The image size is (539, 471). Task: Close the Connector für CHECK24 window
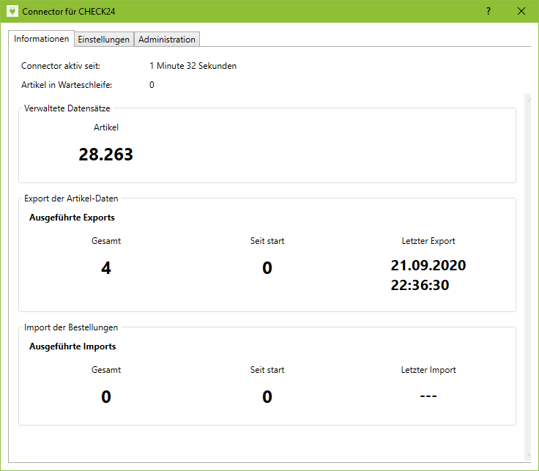click(x=521, y=11)
